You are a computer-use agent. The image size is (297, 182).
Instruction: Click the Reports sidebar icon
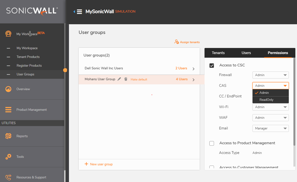pos(8,136)
